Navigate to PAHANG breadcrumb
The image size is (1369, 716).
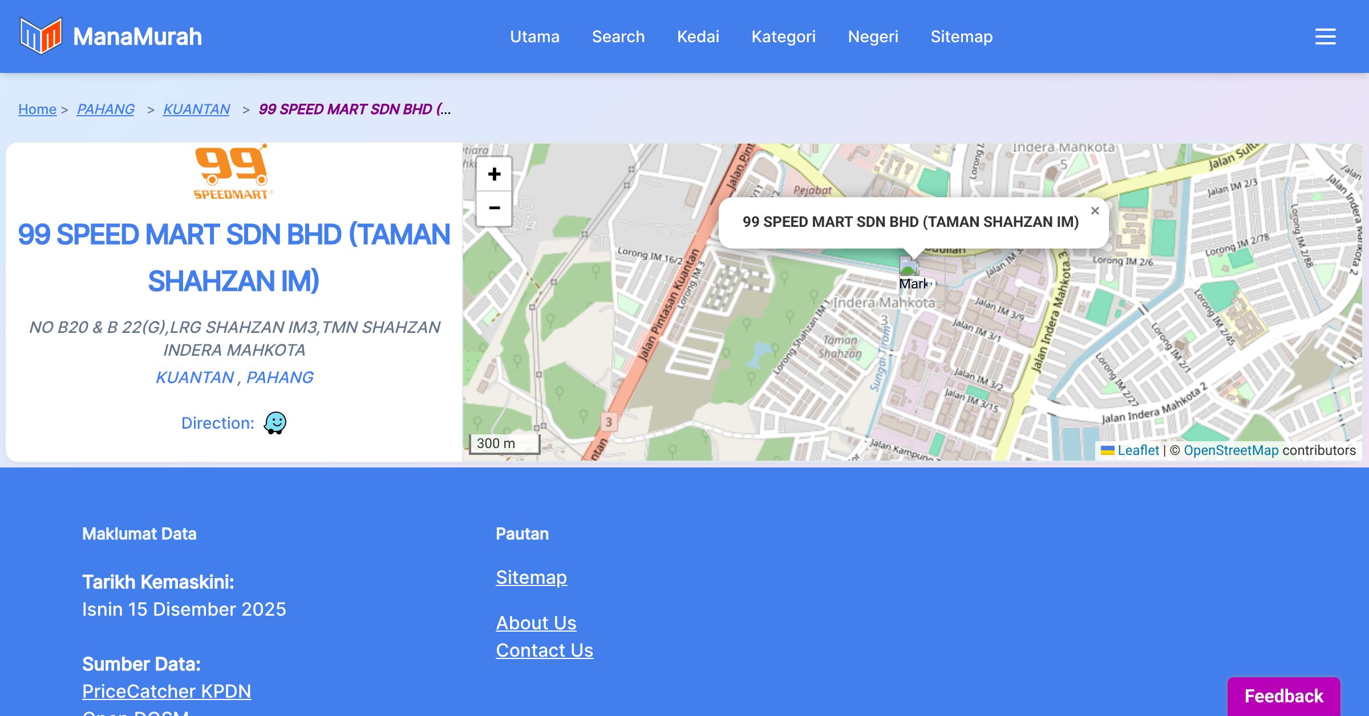[x=106, y=109]
